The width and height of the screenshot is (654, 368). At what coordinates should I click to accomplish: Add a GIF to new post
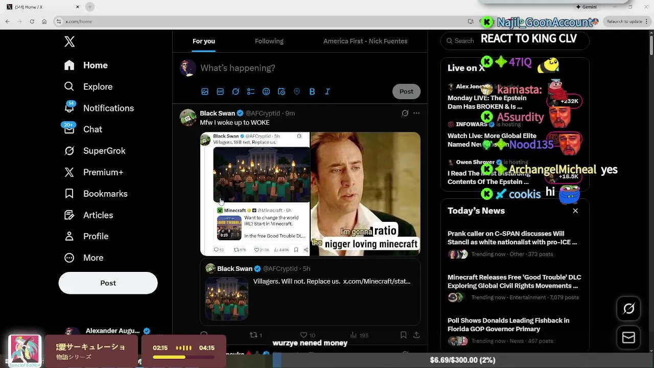(220, 91)
